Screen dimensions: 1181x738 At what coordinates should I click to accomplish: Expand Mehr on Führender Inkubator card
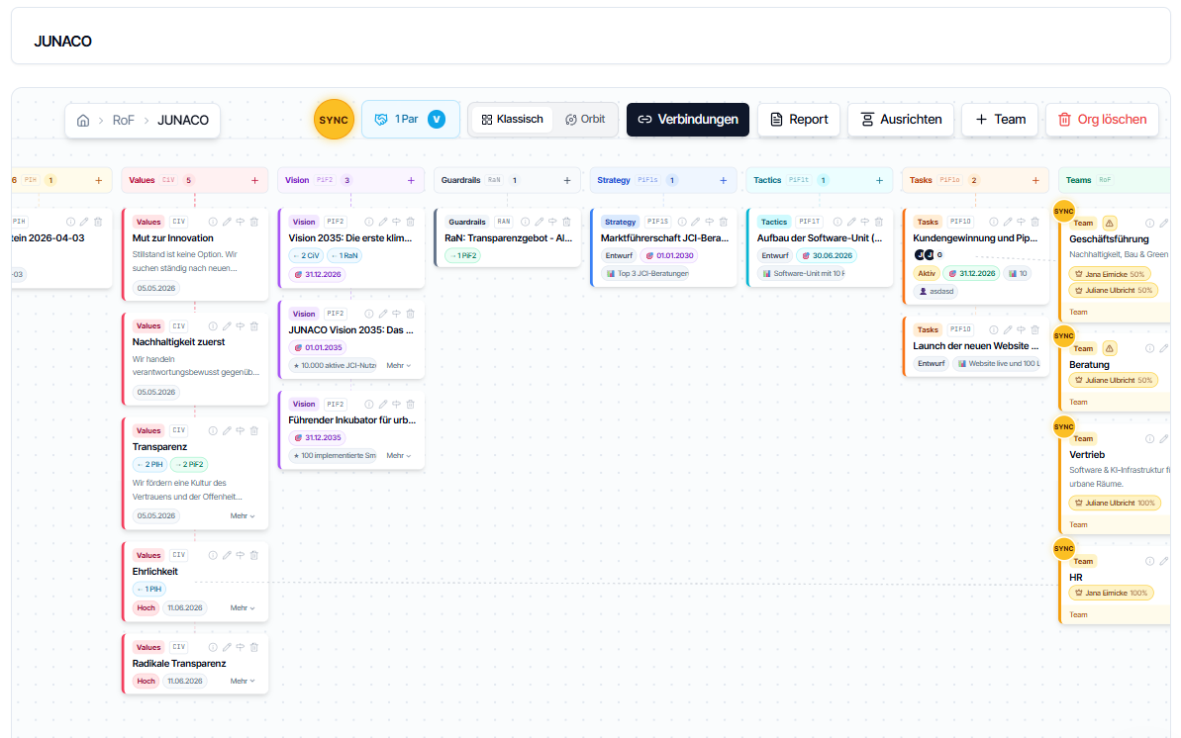click(398, 456)
